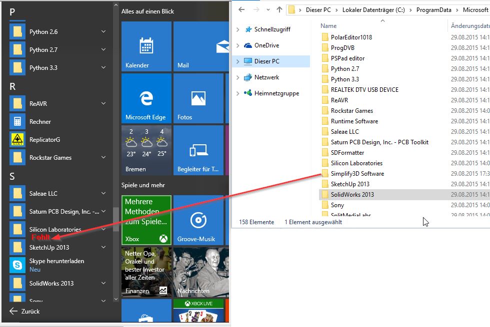
Task: Open the Finanzen news tile
Action: pos(146,272)
